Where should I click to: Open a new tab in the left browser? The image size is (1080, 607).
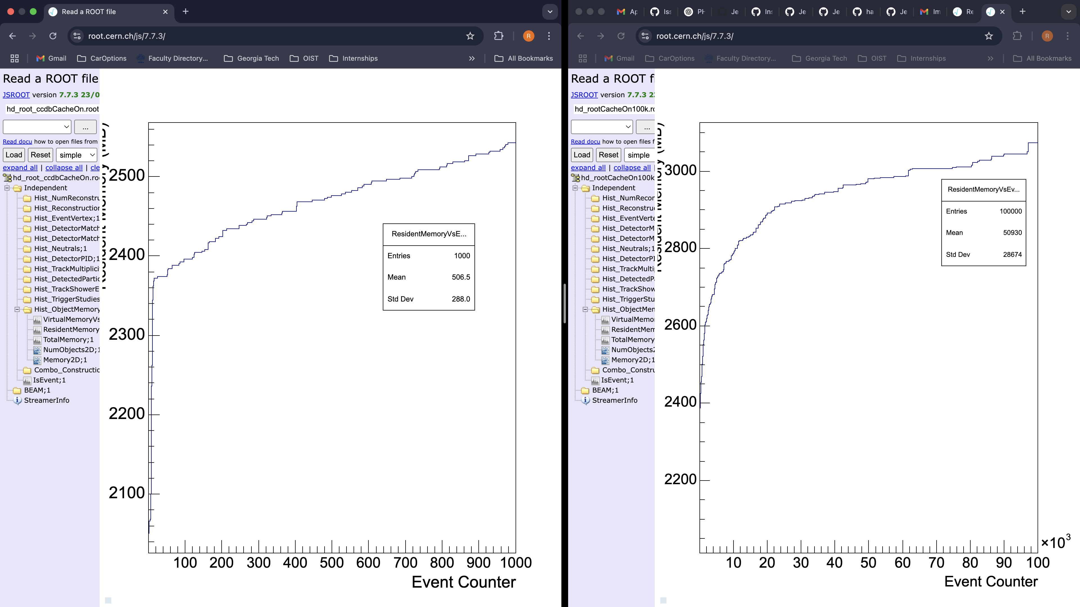coord(186,12)
